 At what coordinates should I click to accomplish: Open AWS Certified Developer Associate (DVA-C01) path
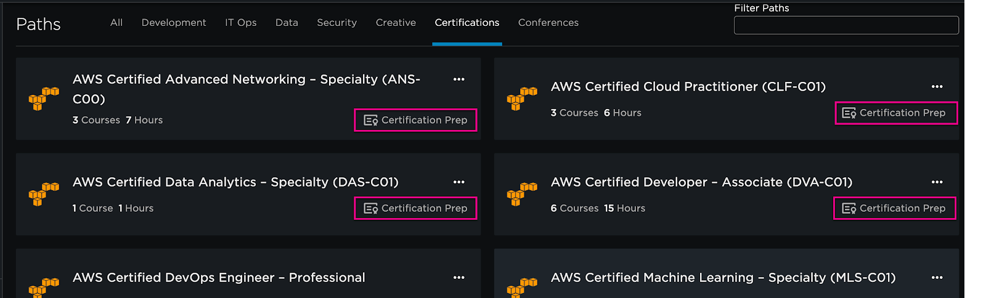click(x=701, y=182)
